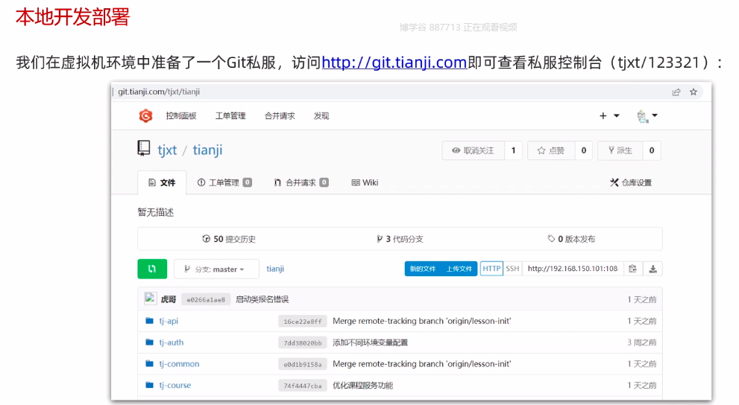
Task: Open the 3 代码分支 branches link
Action: pyautogui.click(x=400, y=239)
